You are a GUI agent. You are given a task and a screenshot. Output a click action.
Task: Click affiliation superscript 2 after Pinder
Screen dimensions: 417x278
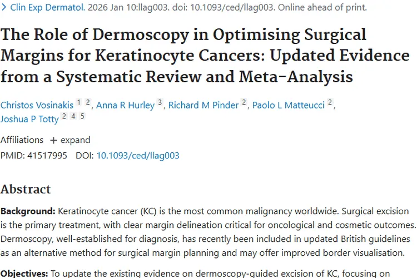click(244, 102)
